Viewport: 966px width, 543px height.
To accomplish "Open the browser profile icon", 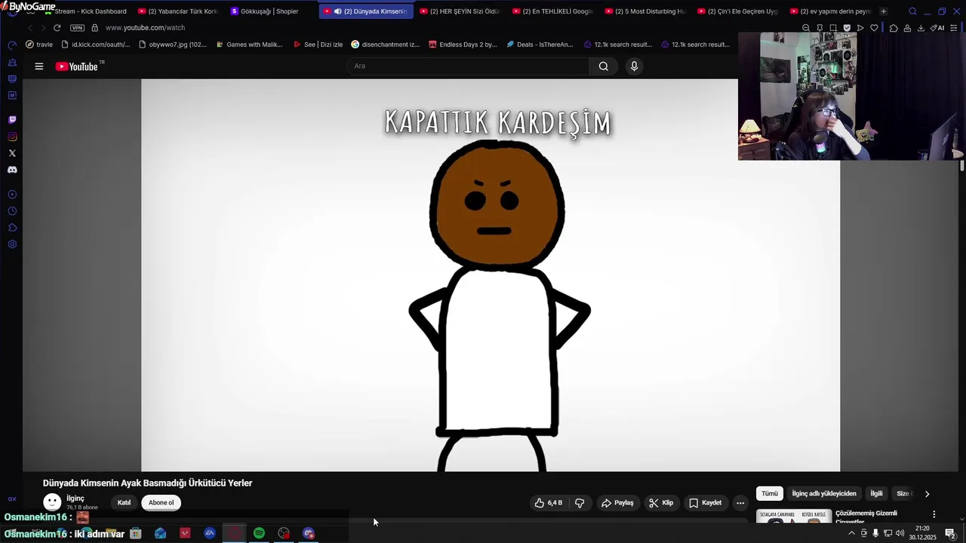I will [907, 28].
